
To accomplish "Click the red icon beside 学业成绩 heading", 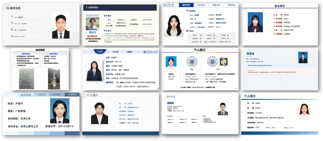I will (187, 30).
